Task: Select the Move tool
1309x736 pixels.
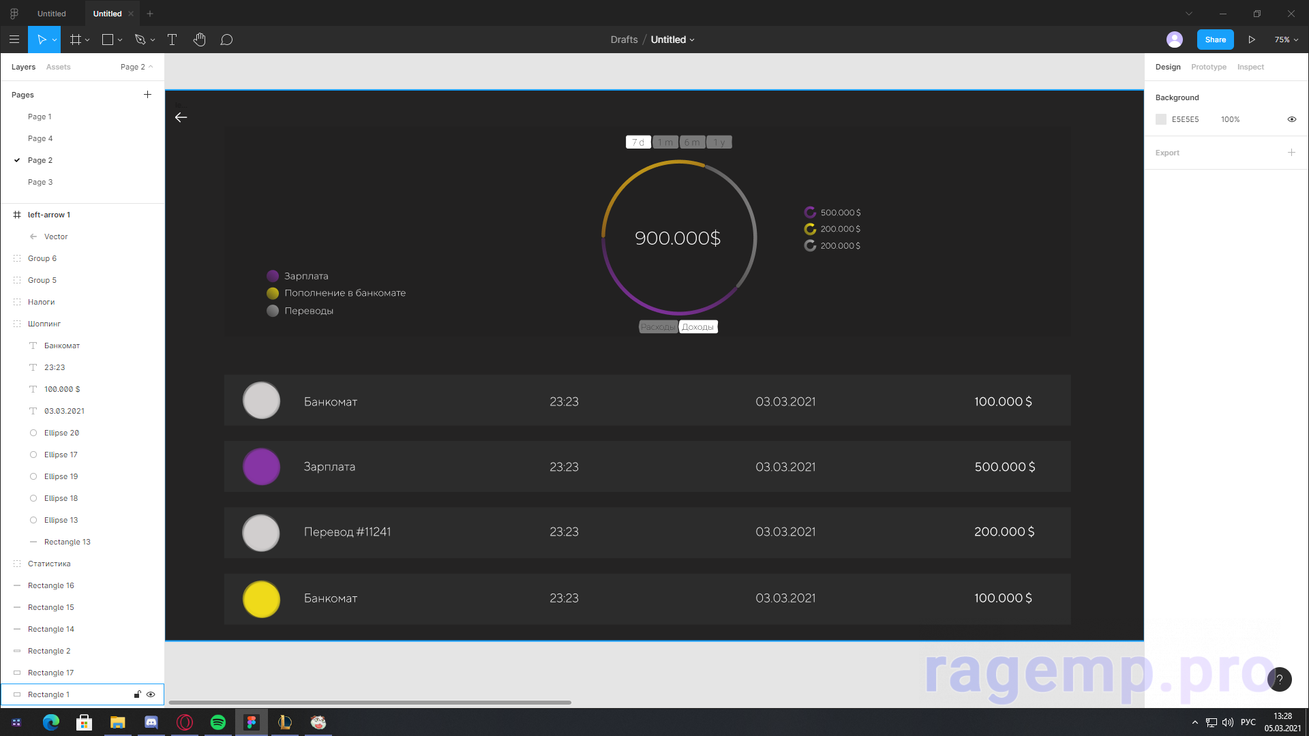Action: pyautogui.click(x=42, y=40)
